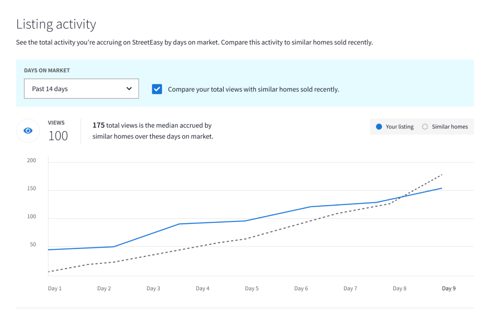This screenshot has height=327, width=490.
Task: Expand the days on market selector
Action: [81, 89]
